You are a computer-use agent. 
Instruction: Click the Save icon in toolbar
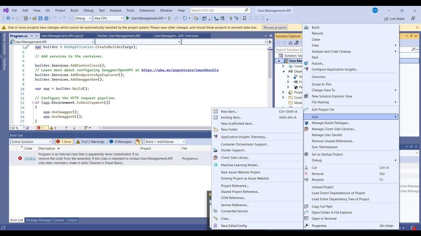click(40, 18)
